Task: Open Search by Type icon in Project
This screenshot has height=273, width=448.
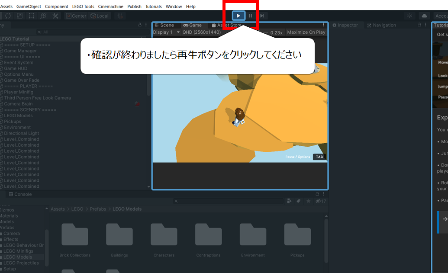Action: click(x=289, y=201)
